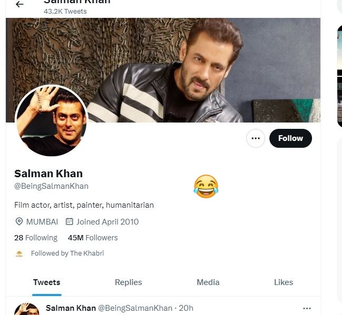342x315 pixels.
Task: Click the back arrow icon
Action: 19,4
